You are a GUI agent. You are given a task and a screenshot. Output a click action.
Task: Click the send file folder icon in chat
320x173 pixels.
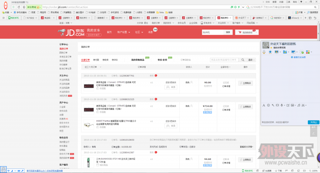pos(285,52)
